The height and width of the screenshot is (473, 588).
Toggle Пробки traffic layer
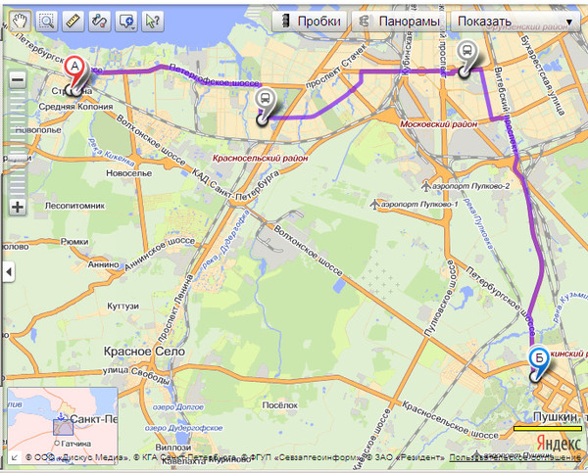pos(311,21)
